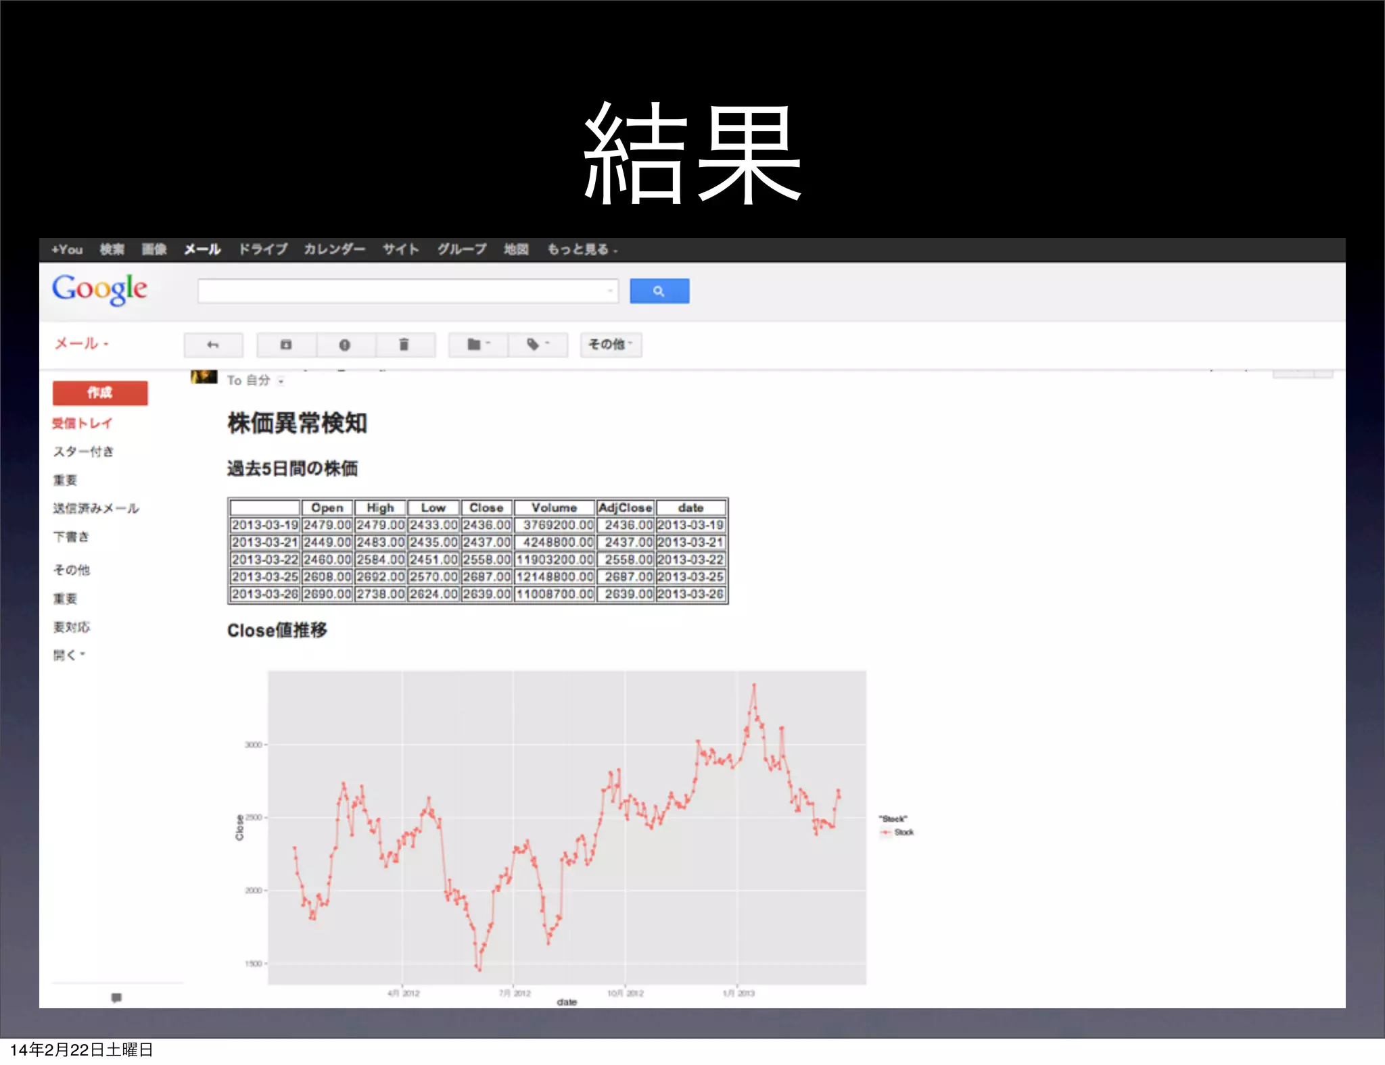Click the red 作成 compose button
Image resolution: width=1385 pixels, height=1065 pixels.
(x=100, y=393)
